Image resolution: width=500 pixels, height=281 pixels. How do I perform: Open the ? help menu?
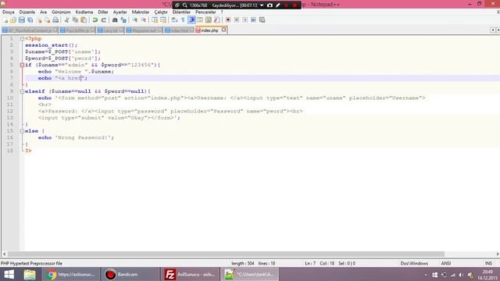click(222, 12)
